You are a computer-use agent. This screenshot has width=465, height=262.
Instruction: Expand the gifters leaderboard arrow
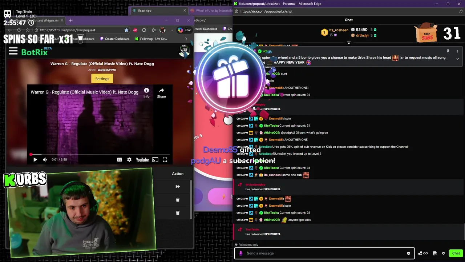point(349,43)
